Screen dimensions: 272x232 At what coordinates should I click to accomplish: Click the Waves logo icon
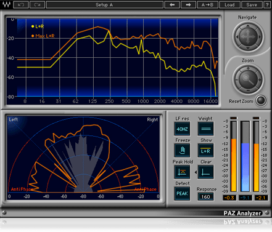(x=6, y=4)
